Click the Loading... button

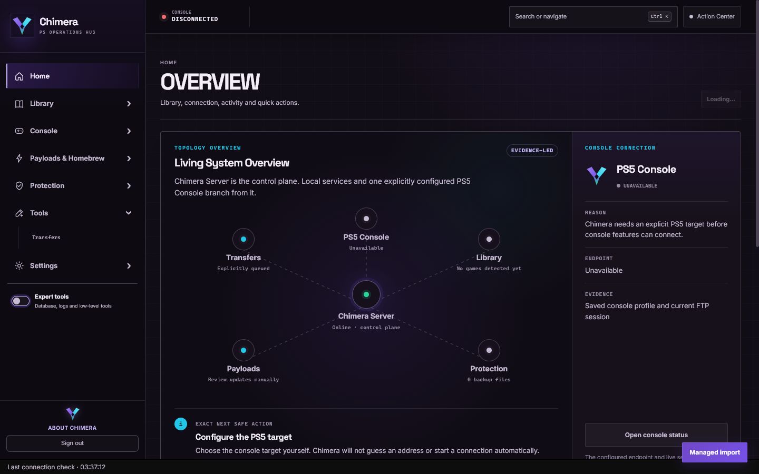pyautogui.click(x=721, y=99)
